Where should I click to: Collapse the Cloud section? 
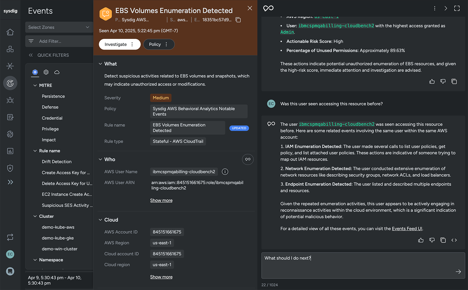pyautogui.click(x=100, y=220)
